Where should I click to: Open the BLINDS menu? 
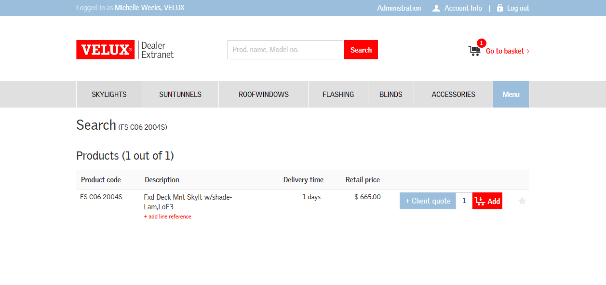(391, 95)
